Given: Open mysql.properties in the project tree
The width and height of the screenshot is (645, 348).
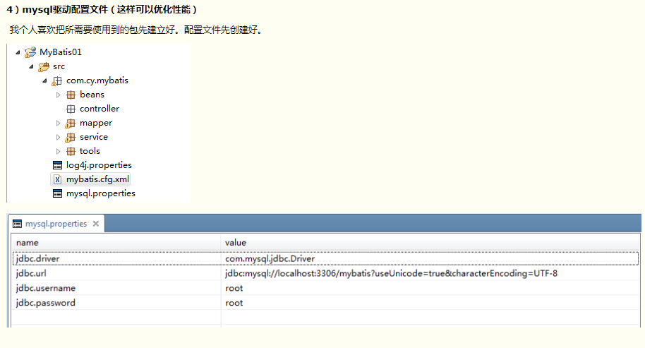Looking at the screenshot, I should (x=101, y=193).
